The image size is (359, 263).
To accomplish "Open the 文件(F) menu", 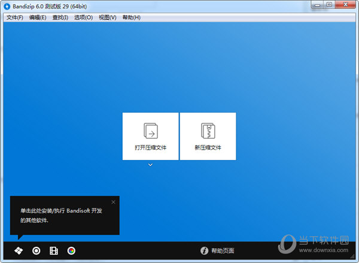I will (14, 17).
